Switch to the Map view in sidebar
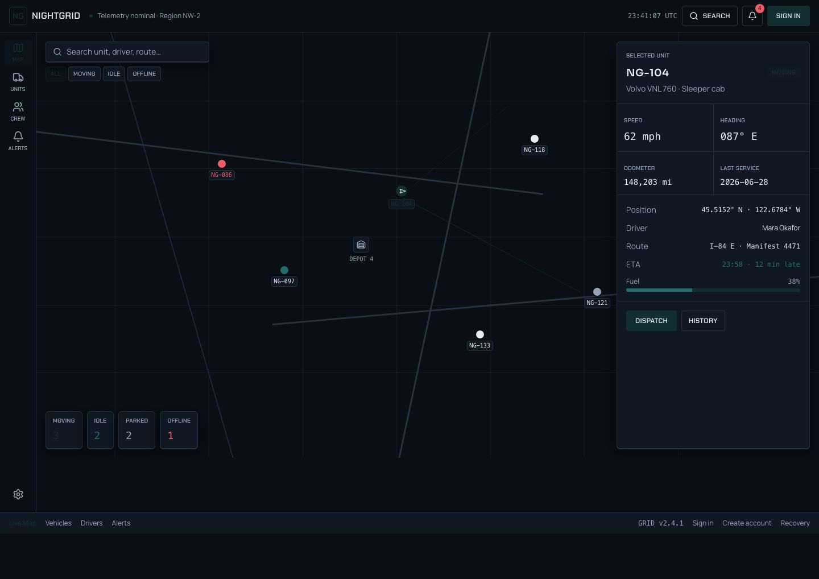Image resolution: width=819 pixels, height=579 pixels. click(x=18, y=52)
